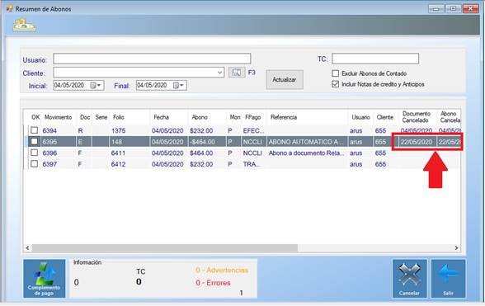Check the OK box for movimiento 6396
The height and width of the screenshot is (306, 485).
(x=35, y=153)
